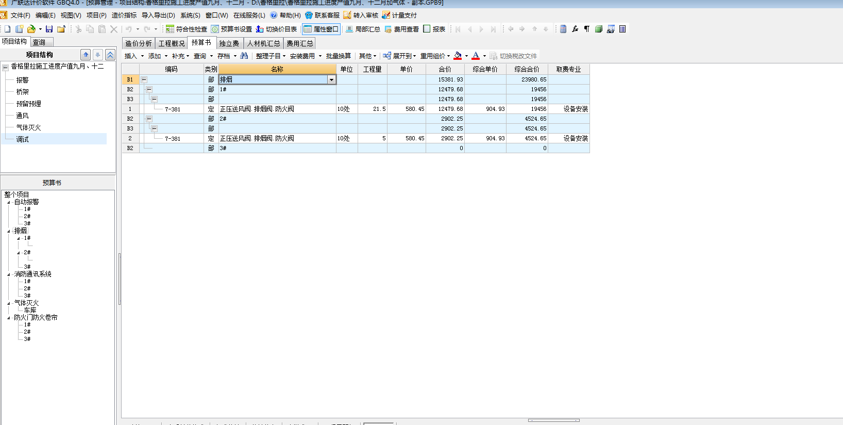Open the 造价指标 menu
This screenshot has width=843, height=425.
(x=124, y=15)
